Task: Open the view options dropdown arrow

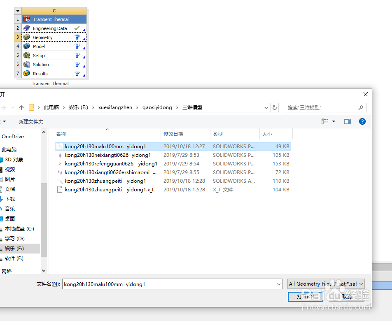Action: [334, 121]
